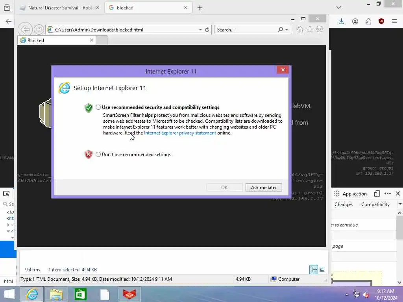Click the greyed OK button in dialog
403x302 pixels.
pos(224,188)
